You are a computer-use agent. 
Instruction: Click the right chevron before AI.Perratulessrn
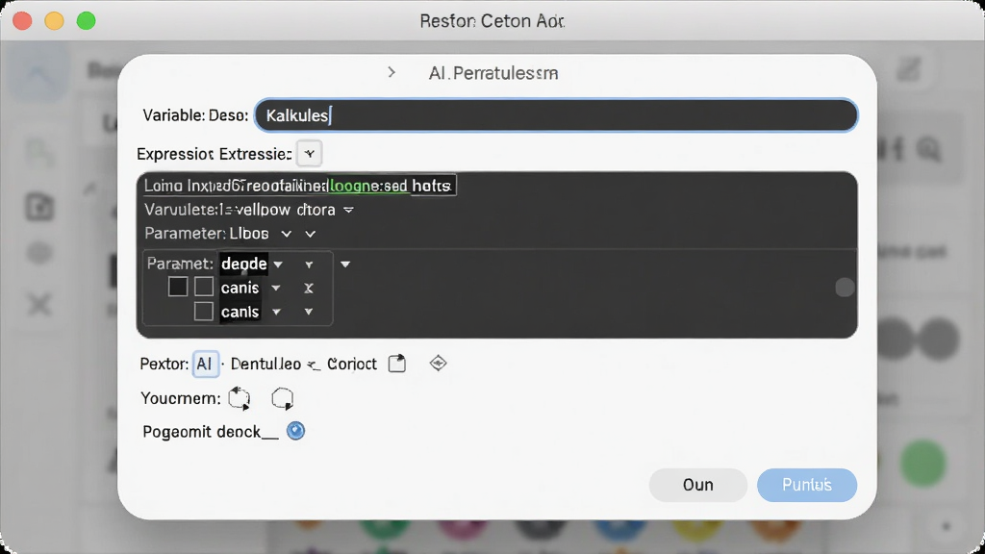coord(391,72)
